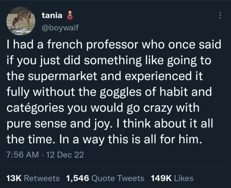The height and width of the screenshot is (188, 231).
Task: Open the Quote Tweets label
Action: (118, 178)
